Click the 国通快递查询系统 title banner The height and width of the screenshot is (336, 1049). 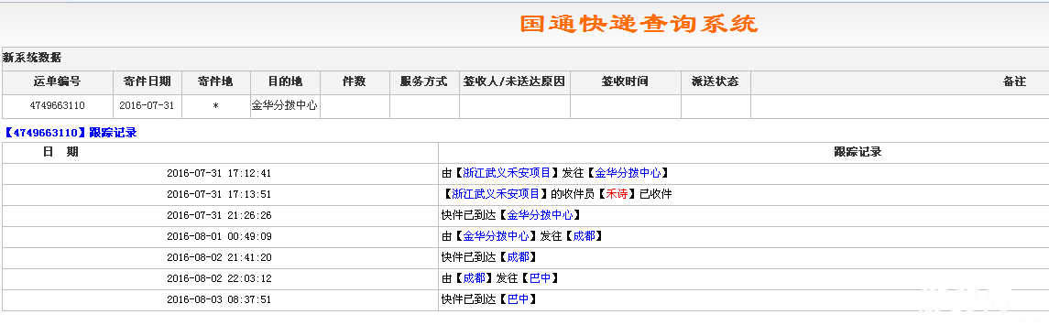point(639,23)
